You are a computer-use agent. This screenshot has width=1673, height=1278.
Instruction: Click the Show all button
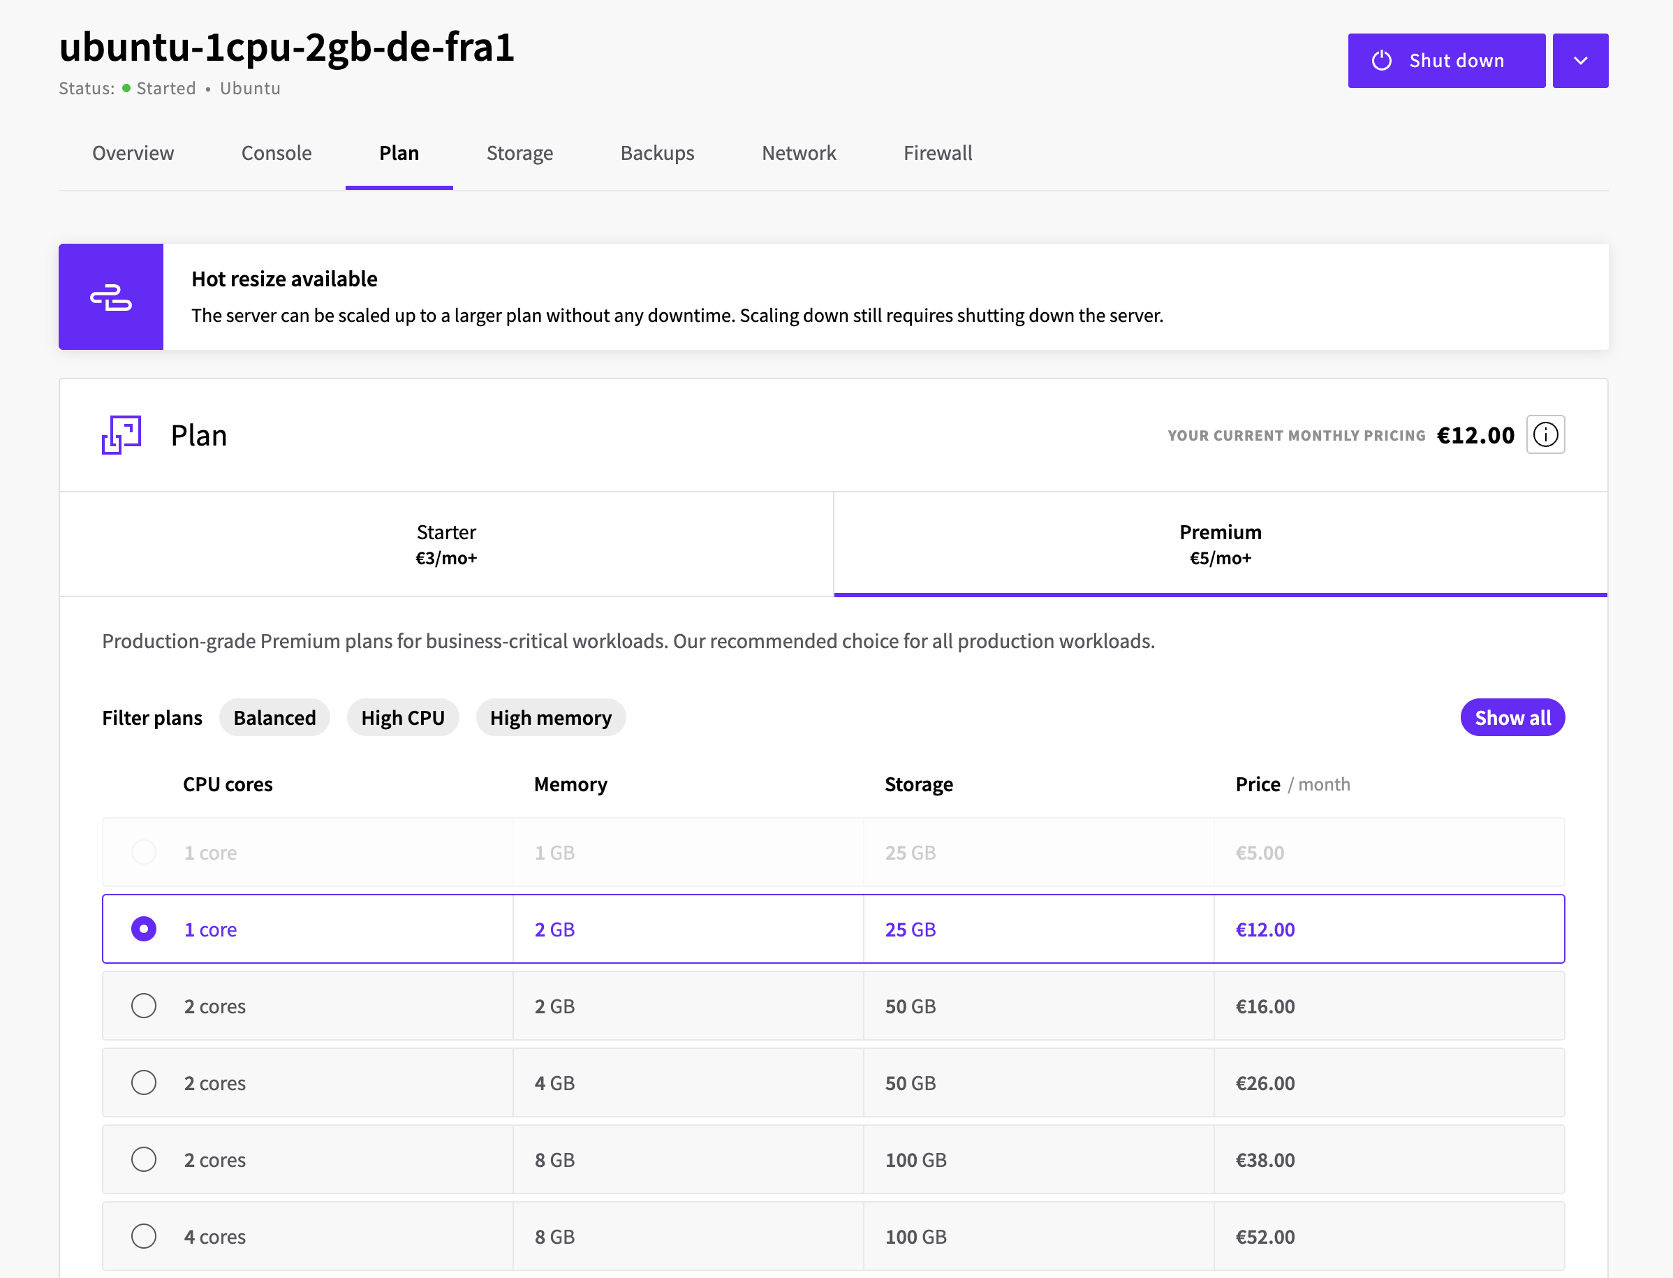pyautogui.click(x=1512, y=717)
